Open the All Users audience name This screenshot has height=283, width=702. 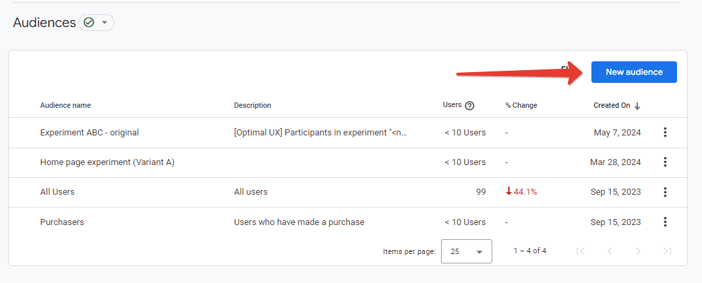pos(57,192)
